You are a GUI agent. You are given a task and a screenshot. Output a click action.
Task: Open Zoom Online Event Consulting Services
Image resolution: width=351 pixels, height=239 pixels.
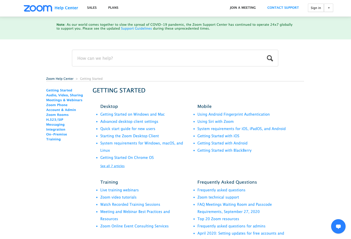pyautogui.click(x=134, y=226)
